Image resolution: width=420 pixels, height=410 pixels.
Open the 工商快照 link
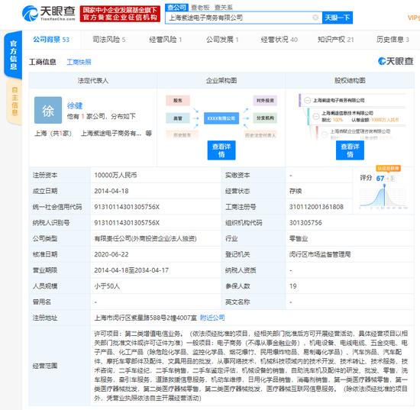coord(79,62)
